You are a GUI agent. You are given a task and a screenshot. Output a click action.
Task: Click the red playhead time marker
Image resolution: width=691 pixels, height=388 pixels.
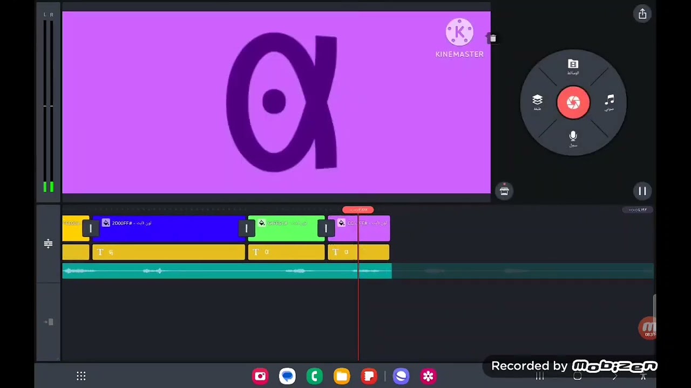coord(358,210)
